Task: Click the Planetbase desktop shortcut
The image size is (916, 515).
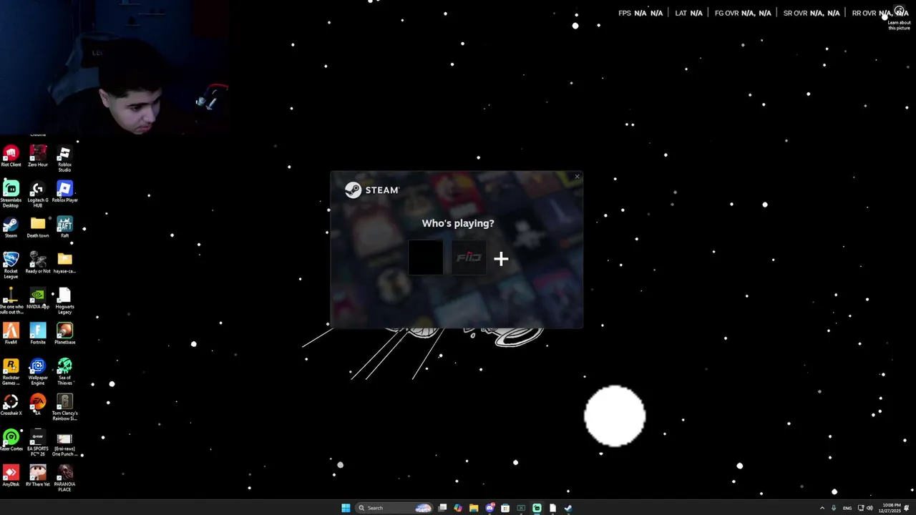Action: click(64, 333)
